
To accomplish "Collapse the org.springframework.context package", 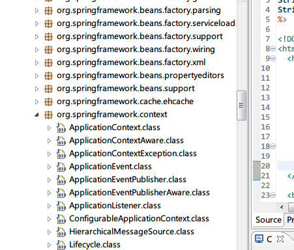I will 37,115.
